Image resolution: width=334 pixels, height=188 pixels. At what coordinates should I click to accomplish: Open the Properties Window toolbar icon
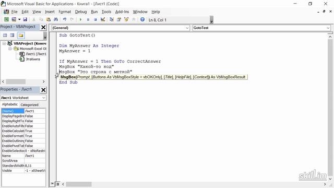click(119, 20)
